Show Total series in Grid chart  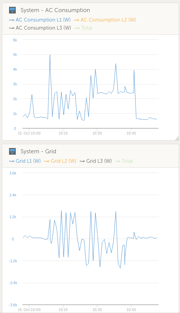(x=124, y=161)
